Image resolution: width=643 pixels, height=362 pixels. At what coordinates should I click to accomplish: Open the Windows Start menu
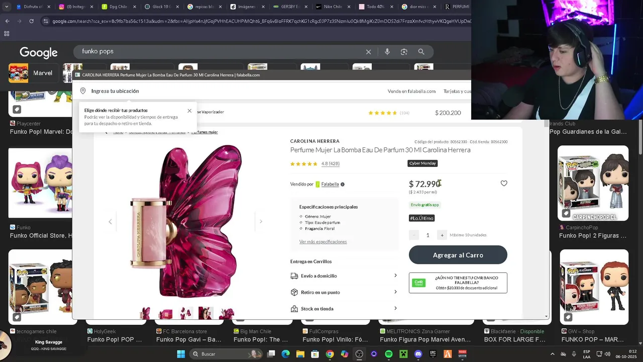tap(181, 354)
